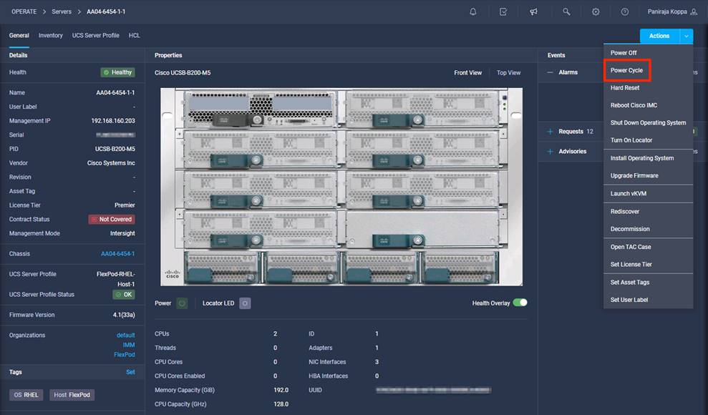Open the notifications bell icon
This screenshot has width=708, height=415.
click(472, 11)
